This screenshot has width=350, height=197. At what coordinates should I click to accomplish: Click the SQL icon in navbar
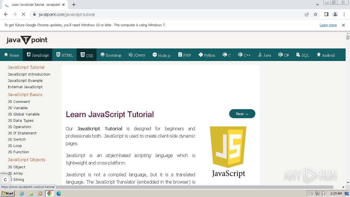(x=298, y=54)
